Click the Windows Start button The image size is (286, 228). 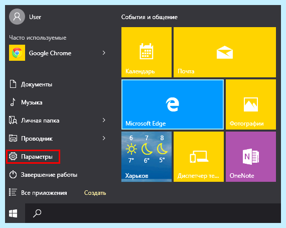(13, 213)
